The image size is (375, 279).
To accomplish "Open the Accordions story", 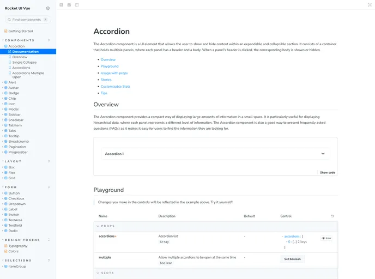I will (21, 68).
